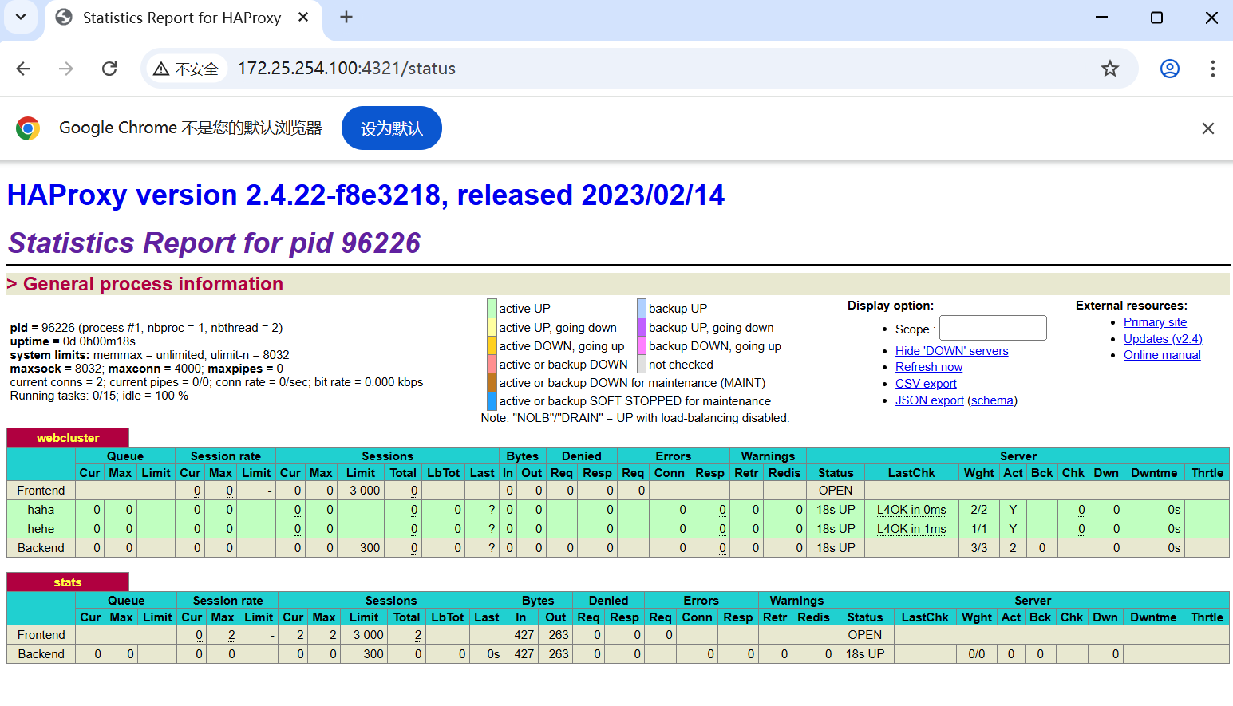
Task: Open the Updates (v2.4) link
Action: [1163, 339]
